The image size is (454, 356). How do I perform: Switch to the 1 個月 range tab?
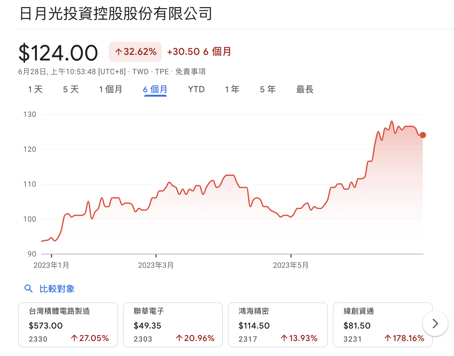pos(111,89)
